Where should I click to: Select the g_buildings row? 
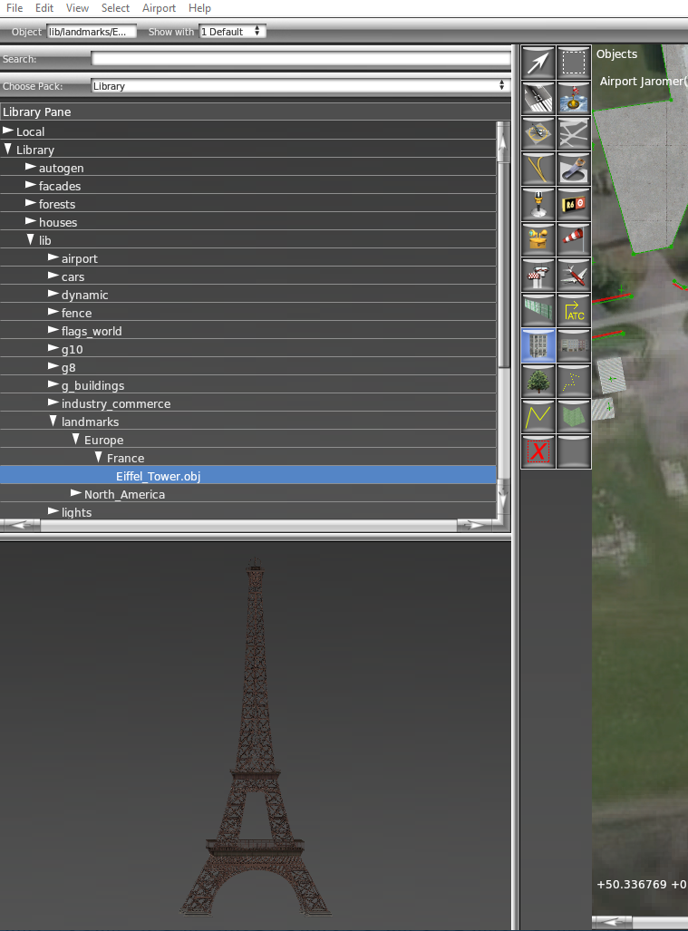[x=248, y=384]
